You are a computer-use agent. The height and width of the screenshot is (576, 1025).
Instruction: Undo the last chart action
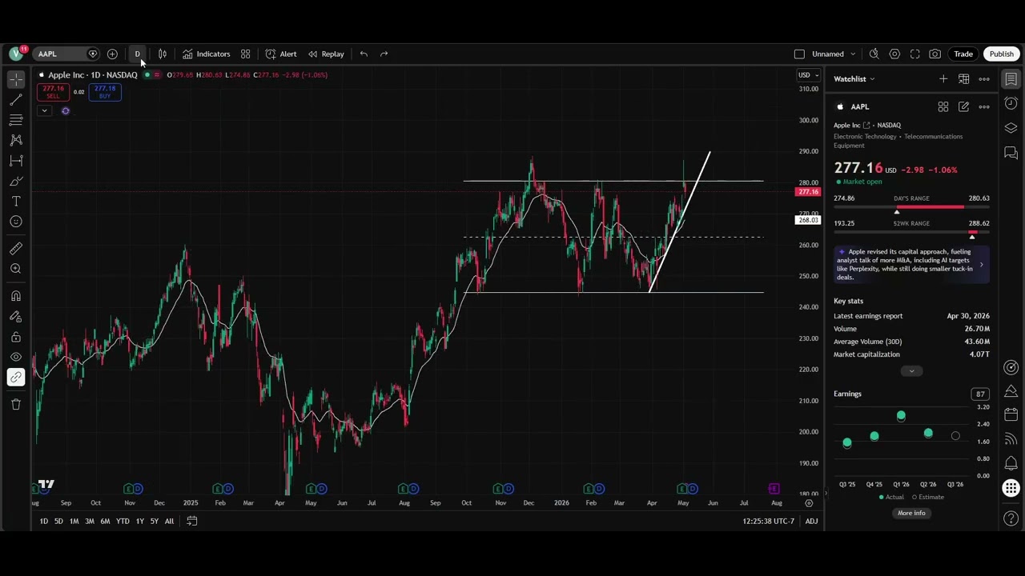(x=364, y=54)
